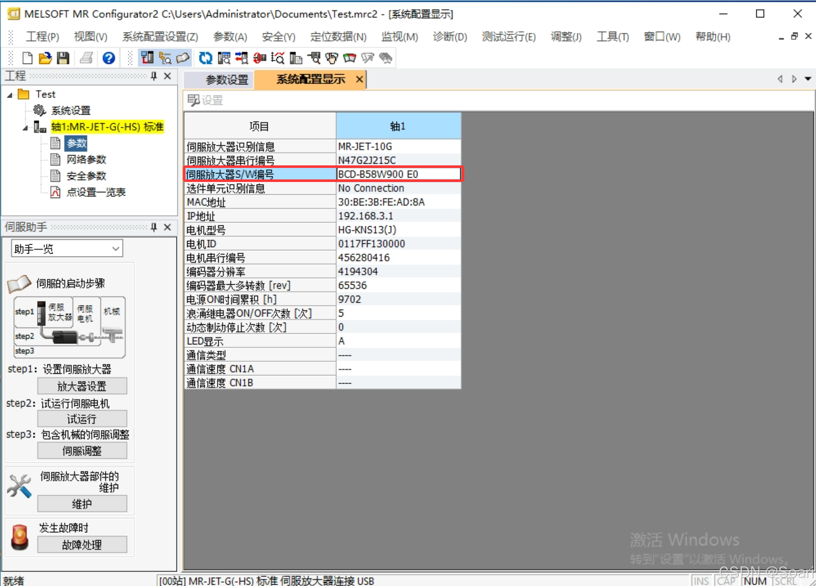Viewport: 816px width, 586px height.
Task: Open the tab list dropdown arrow
Action: pos(808,79)
